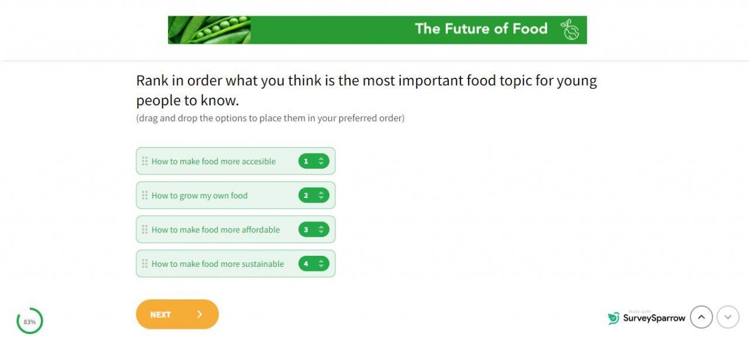Click the SurveySparrow branding link
749x344 pixels.
pos(654,318)
